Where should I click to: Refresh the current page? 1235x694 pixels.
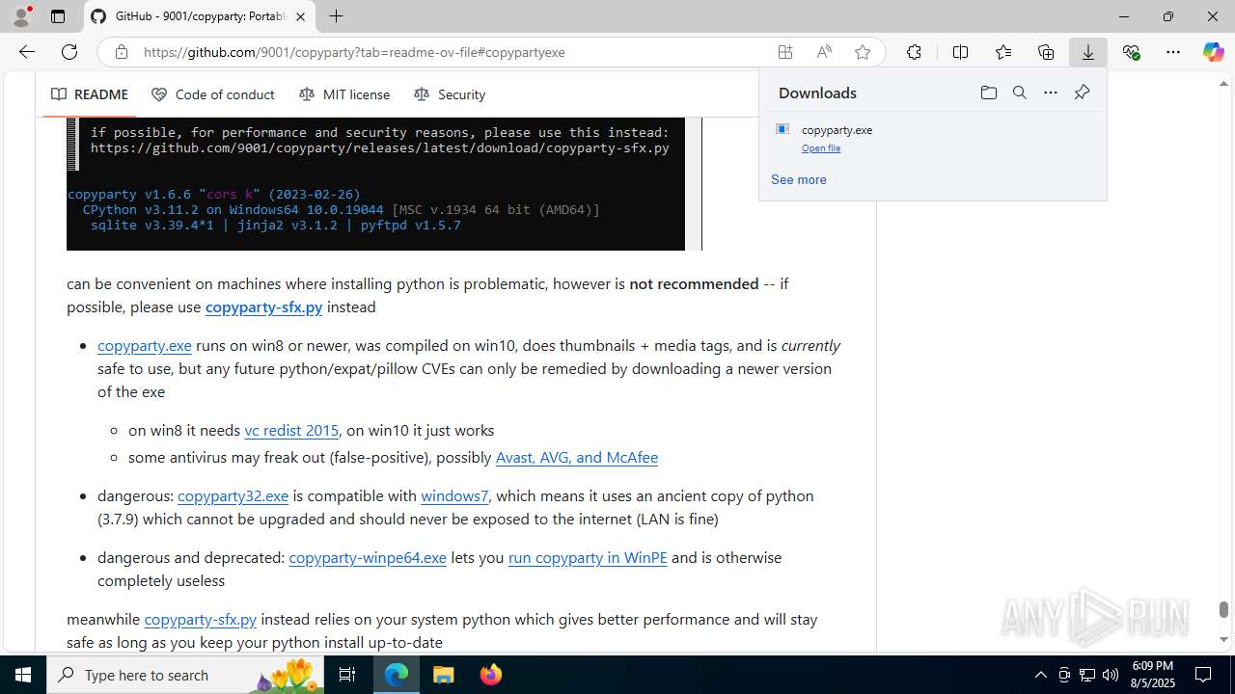(x=69, y=52)
